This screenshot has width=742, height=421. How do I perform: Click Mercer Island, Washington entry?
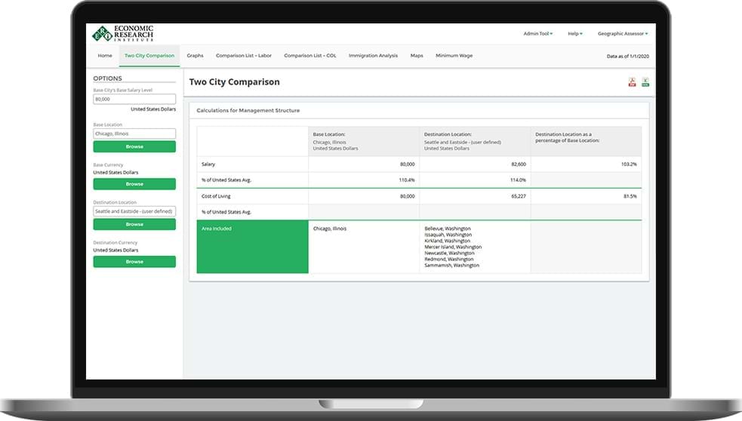pyautogui.click(x=453, y=247)
